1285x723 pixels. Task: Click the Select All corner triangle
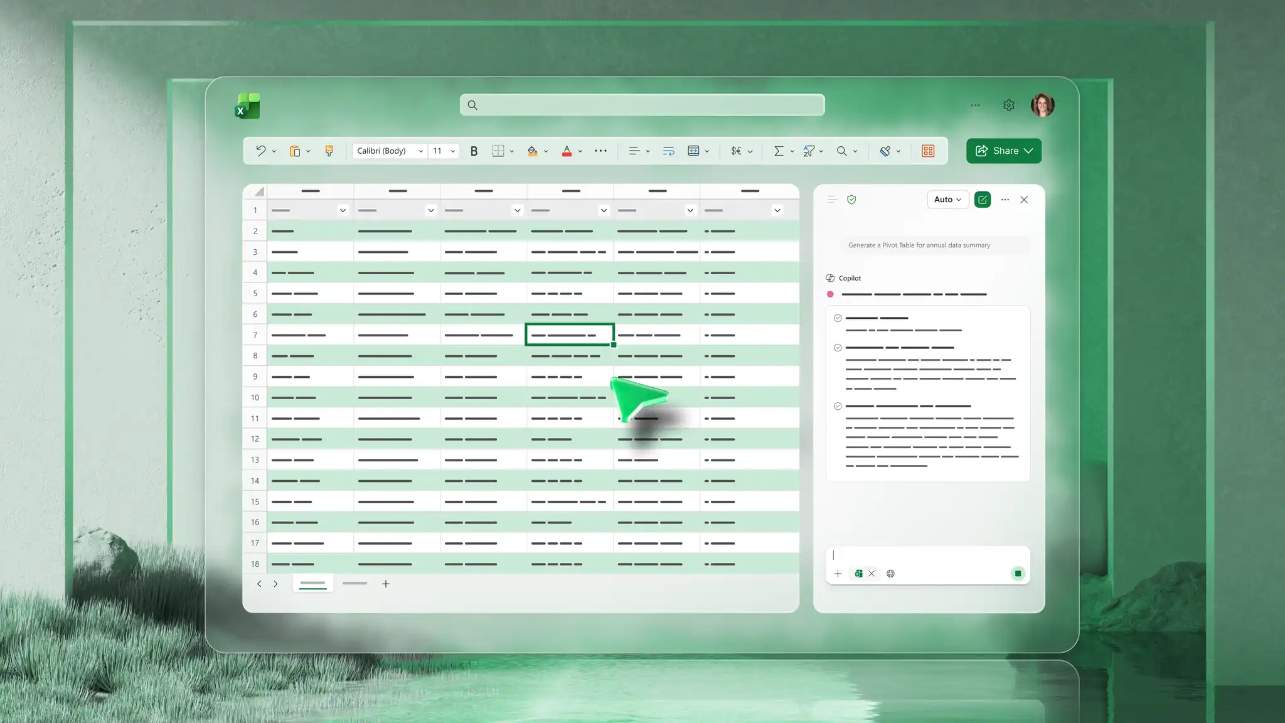point(259,191)
